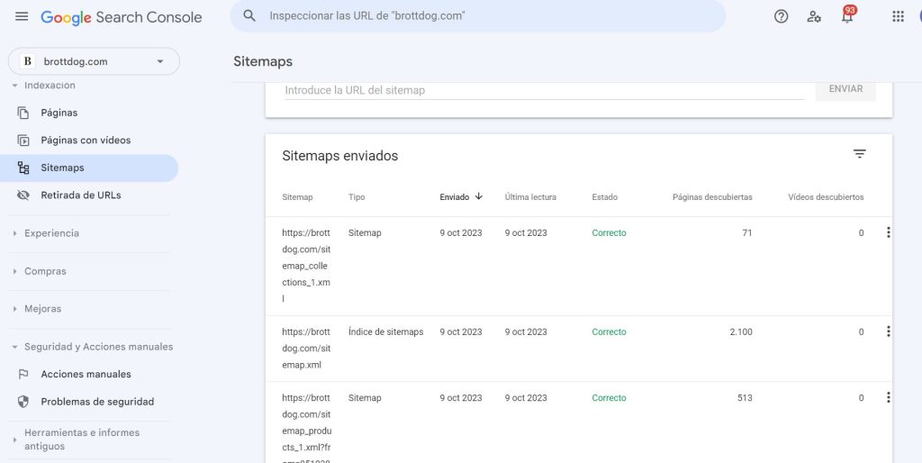Click Correcto status in collections sitemap row
922x463 pixels.
609,233
